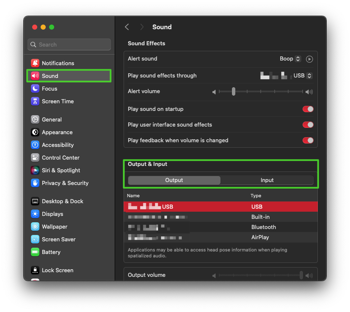
Task: Open Screen Time hourglass icon
Action: [35, 101]
